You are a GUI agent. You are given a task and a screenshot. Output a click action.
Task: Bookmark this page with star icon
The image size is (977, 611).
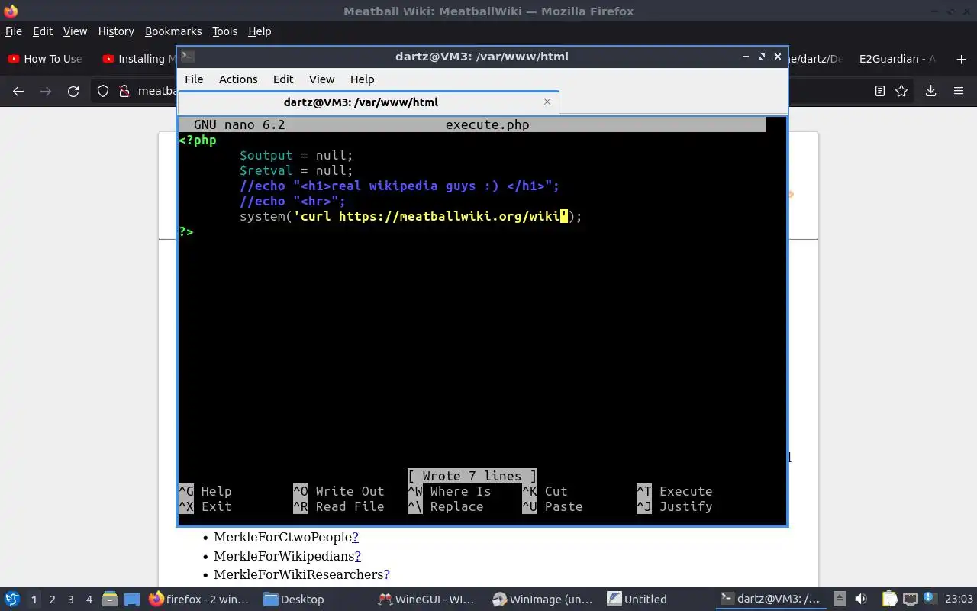[x=901, y=91]
